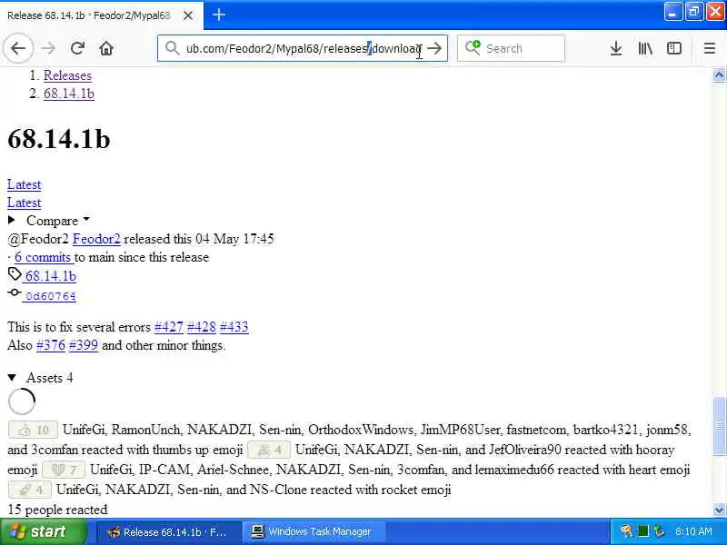The width and height of the screenshot is (727, 545).
Task: Click the Release 68.14.1b taskbar button
Action: click(x=168, y=531)
